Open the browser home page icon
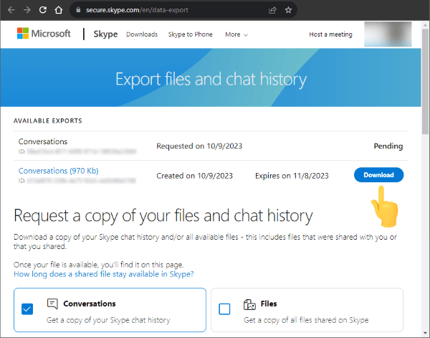Screen dimensions: 430x338 pos(59,10)
